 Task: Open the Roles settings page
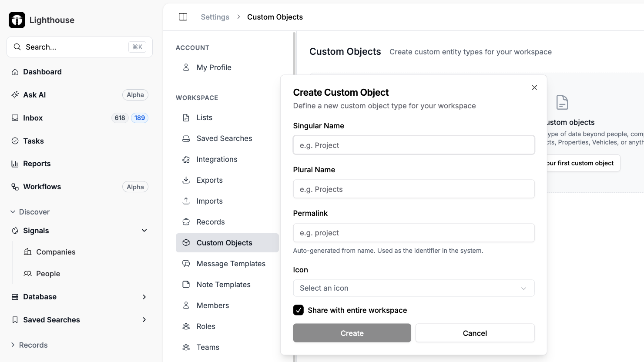[x=227, y=326]
